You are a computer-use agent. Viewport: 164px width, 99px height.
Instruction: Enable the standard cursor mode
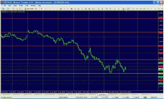pos(42,9)
